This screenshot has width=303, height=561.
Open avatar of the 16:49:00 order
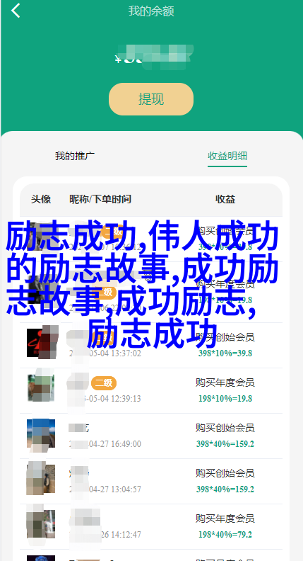pos(41,433)
